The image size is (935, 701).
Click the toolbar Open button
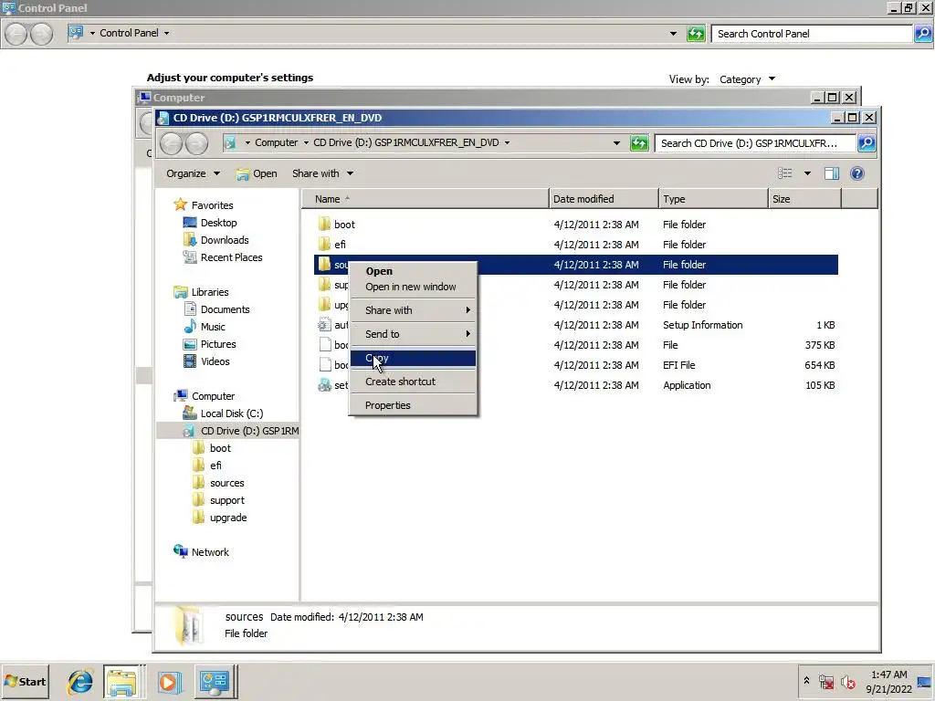point(257,173)
